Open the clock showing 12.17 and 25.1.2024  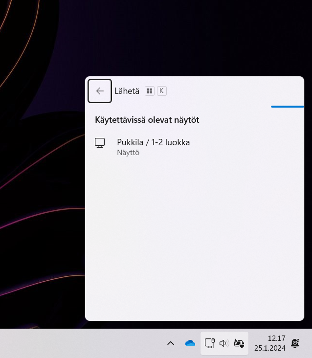[x=269, y=343]
